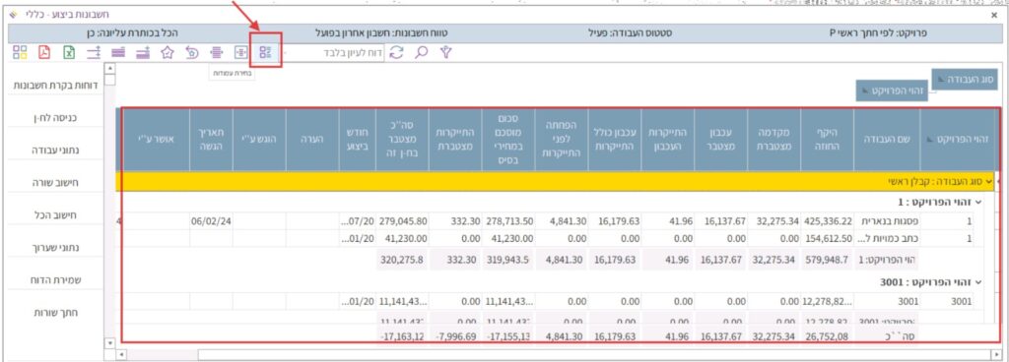This screenshot has height=362, width=1009.
Task: Click the colored grid squares icon
Action: click(20, 53)
